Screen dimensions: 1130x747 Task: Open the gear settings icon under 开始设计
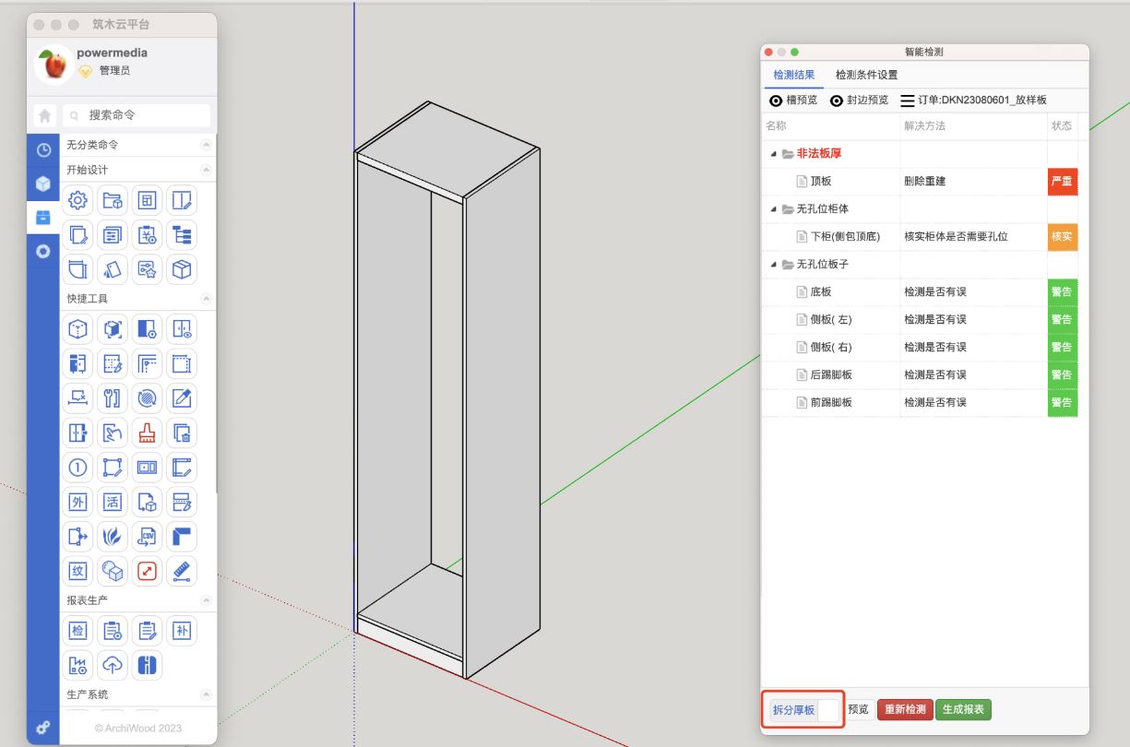[x=78, y=200]
